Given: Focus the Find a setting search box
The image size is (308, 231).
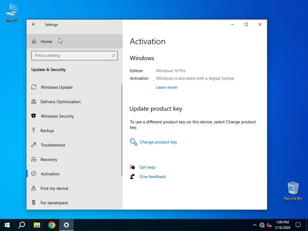Looking at the screenshot, I should tap(75, 56).
